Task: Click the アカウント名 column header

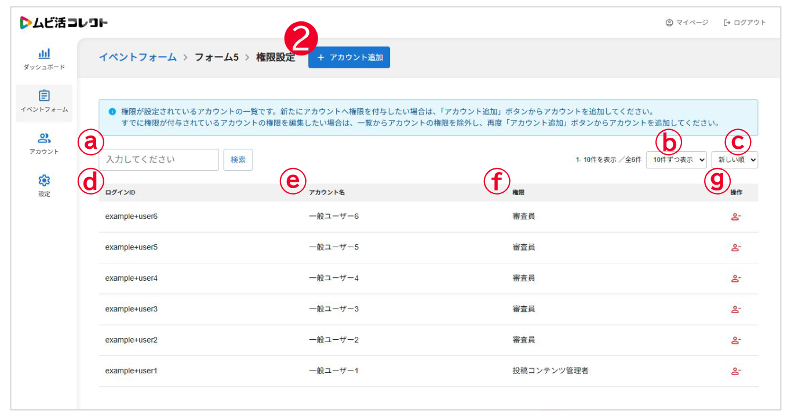Action: [x=327, y=192]
